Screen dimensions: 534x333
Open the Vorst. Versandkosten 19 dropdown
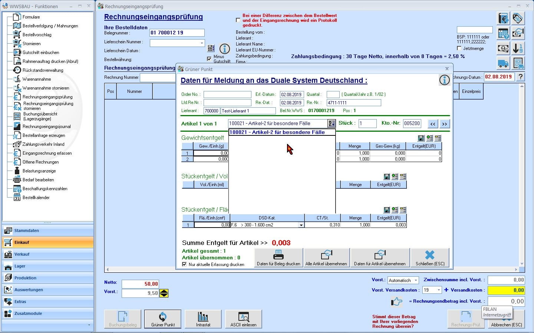439,290
